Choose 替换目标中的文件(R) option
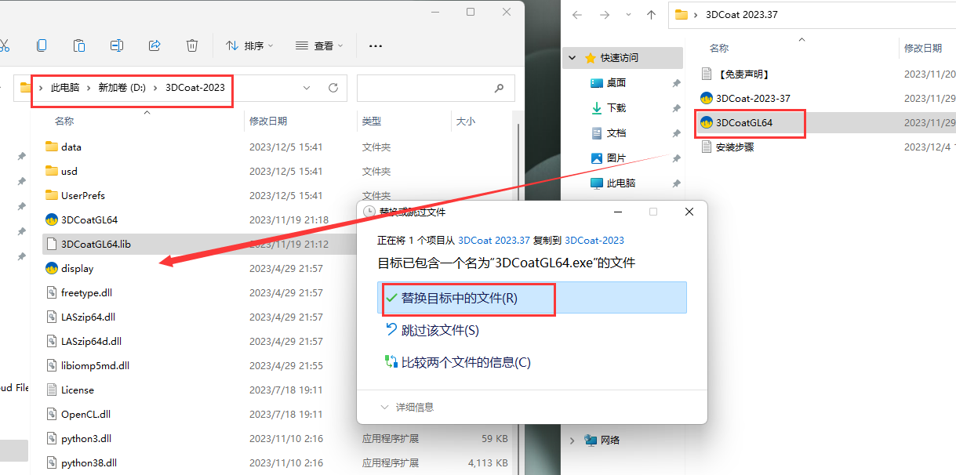Screen dimensions: 956x475 [x=459, y=299]
